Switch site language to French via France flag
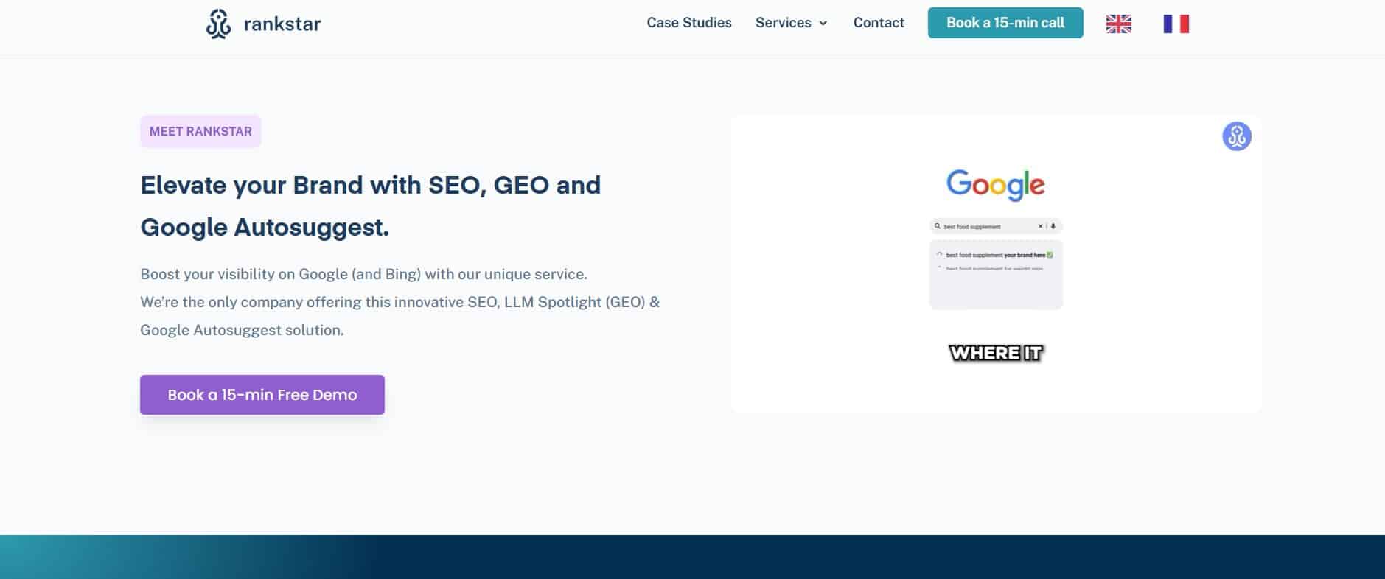The width and height of the screenshot is (1385, 579). (x=1176, y=24)
